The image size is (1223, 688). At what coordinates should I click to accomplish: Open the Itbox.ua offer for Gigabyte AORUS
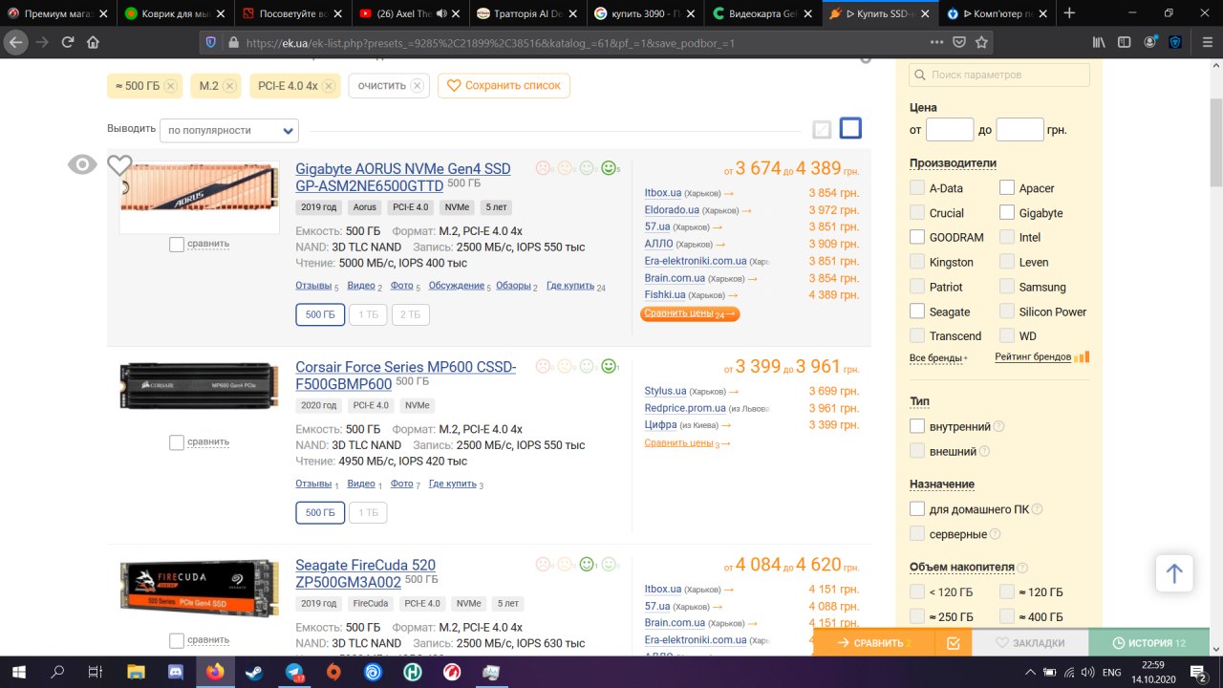[663, 192]
